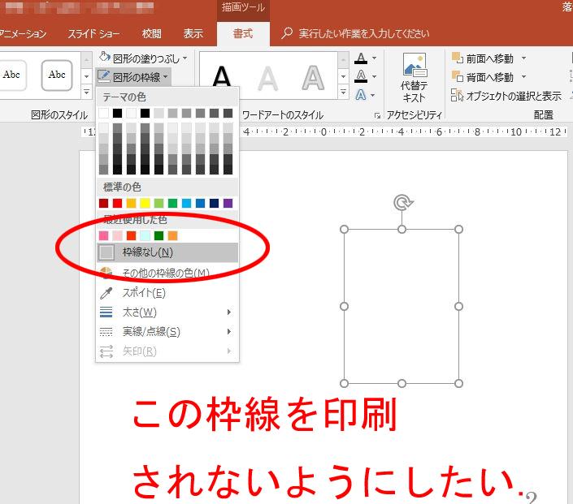Select the black-fill WordArt style A
Screen dimensions: 573x504
click(x=221, y=78)
